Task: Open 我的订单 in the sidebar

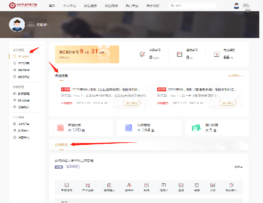Action: pyautogui.click(x=23, y=124)
